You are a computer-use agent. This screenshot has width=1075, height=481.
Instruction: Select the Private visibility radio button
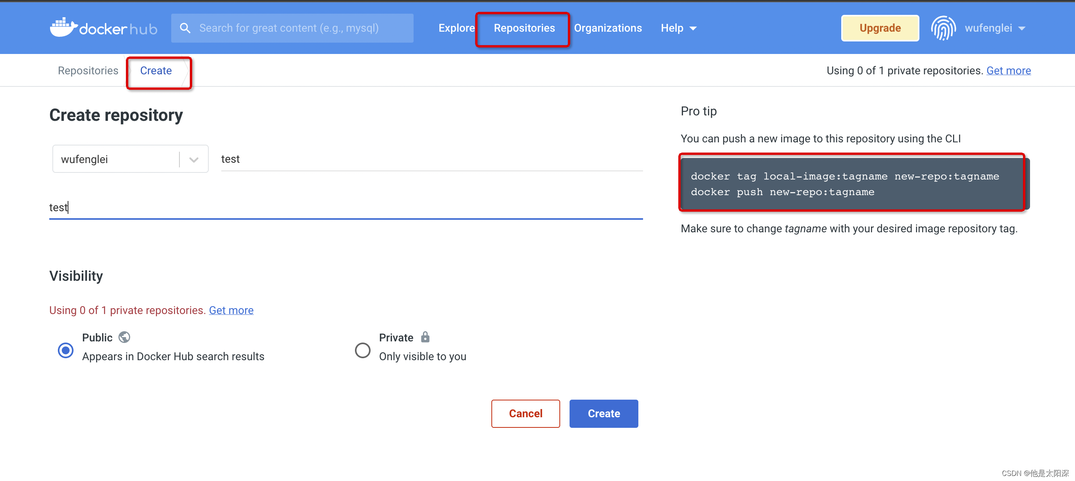coord(362,350)
